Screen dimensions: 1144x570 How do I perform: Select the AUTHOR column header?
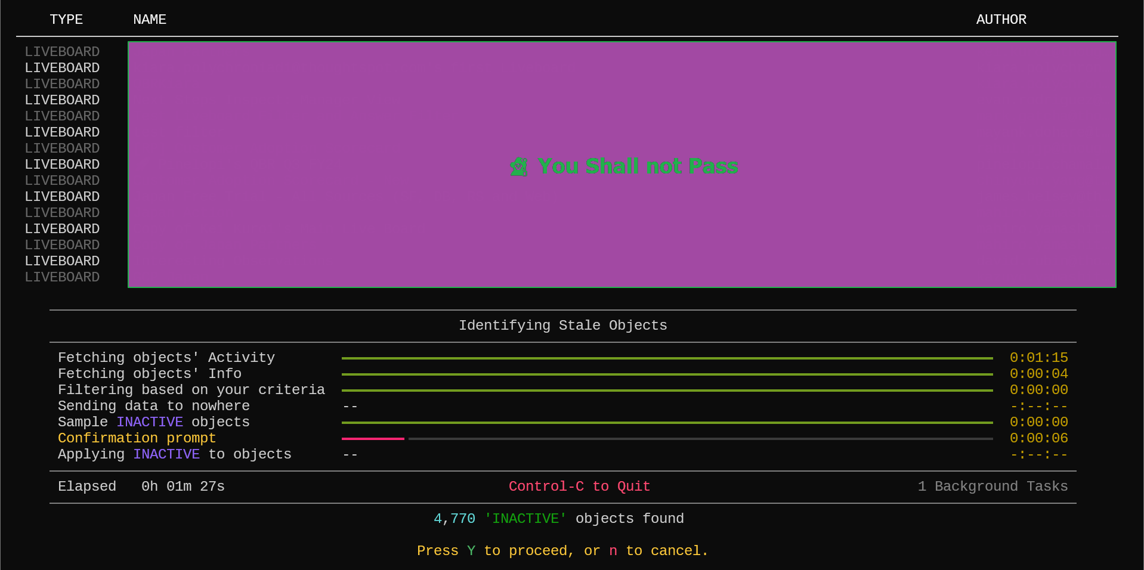pos(1001,20)
